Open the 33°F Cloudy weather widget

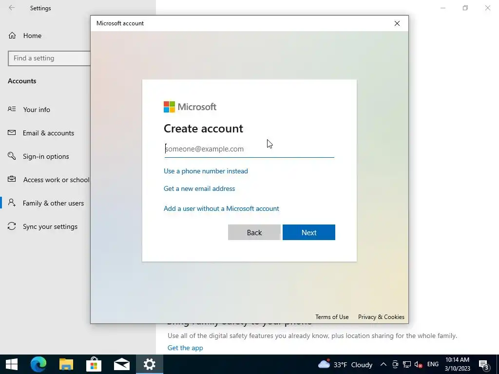click(345, 364)
